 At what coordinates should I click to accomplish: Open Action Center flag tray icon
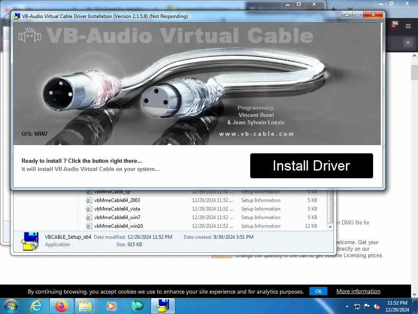[367, 306]
